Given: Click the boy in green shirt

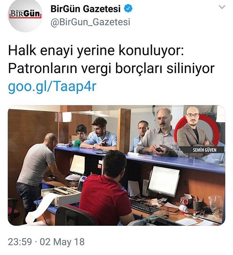Looking at the screenshot, I should (80, 135).
